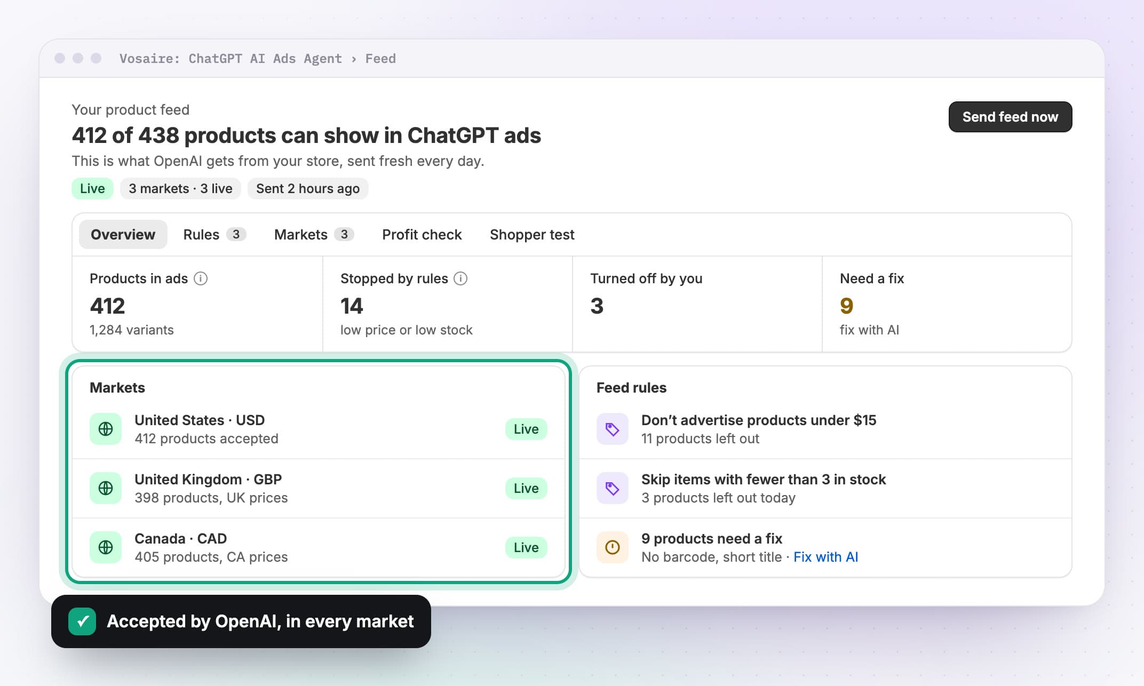Screen dimensions: 1144x686
Task: Click the count badge on the Markets tab
Action: click(344, 235)
